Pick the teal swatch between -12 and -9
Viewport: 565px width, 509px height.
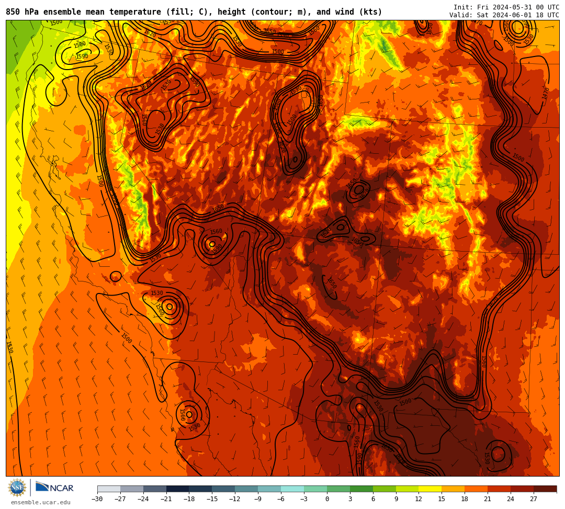[247, 489]
